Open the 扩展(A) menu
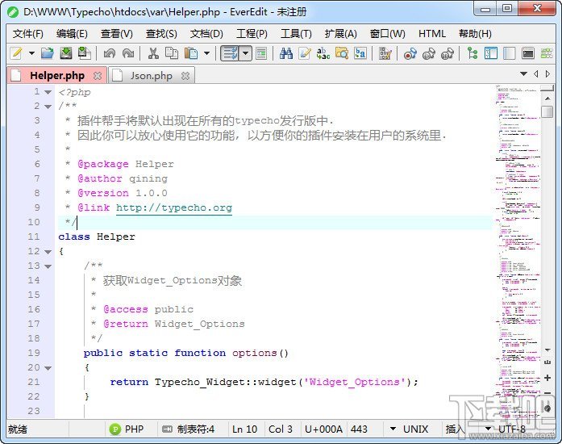Image resolution: width=562 pixels, height=444 pixels. click(341, 34)
